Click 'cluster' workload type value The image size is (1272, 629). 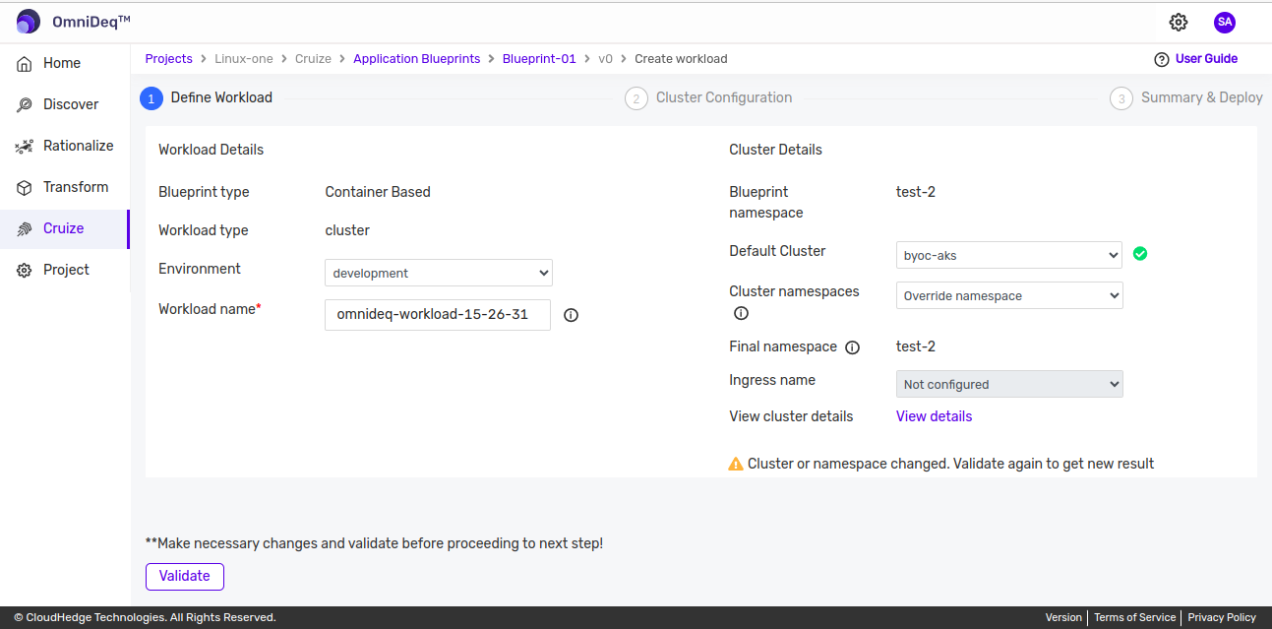coord(347,230)
